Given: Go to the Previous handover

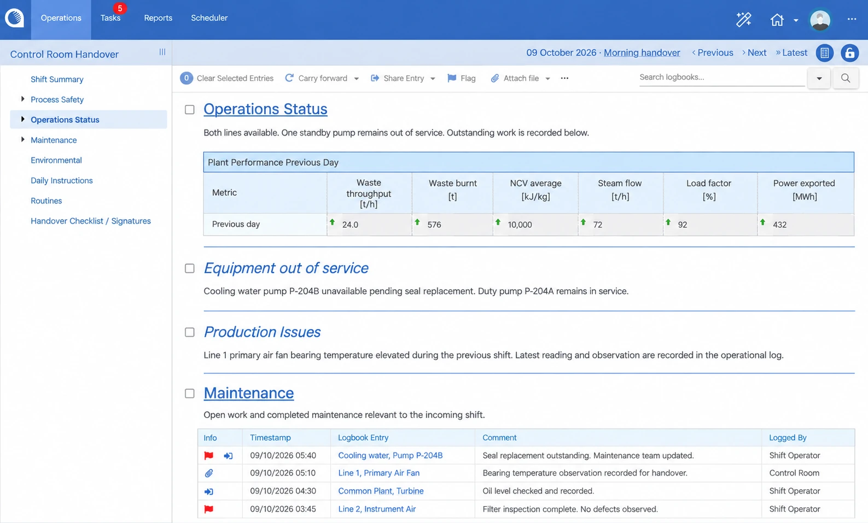Looking at the screenshot, I should pos(713,53).
